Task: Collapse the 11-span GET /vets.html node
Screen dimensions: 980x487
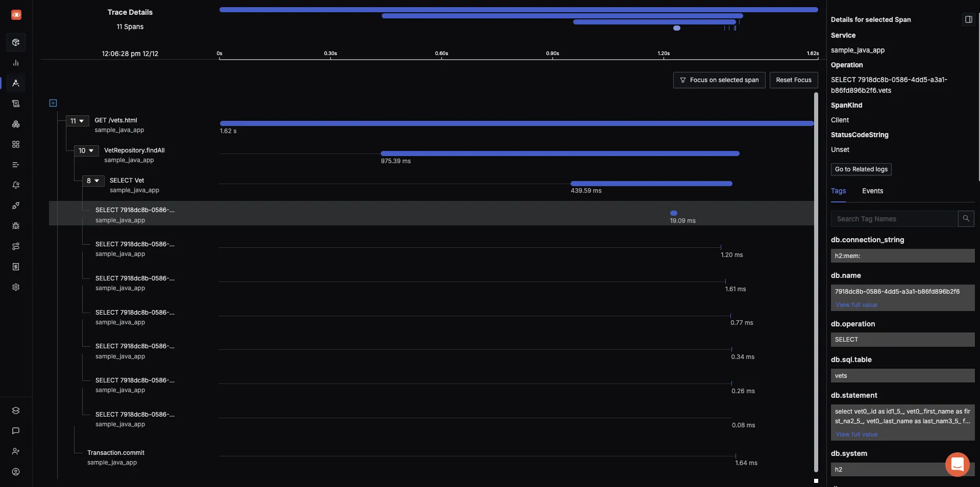Action: click(77, 121)
